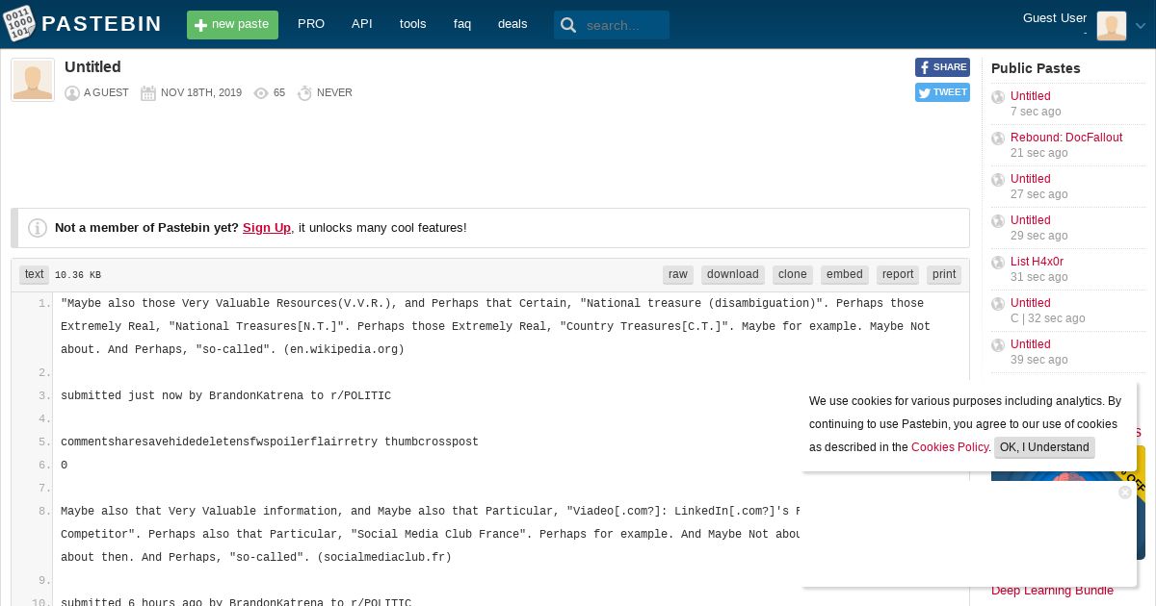Click the PASTEBIN site title text
Image resolution: width=1156 pixels, height=606 pixels.
point(102,24)
